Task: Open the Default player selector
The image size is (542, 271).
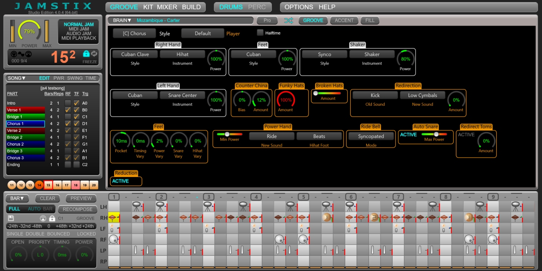Action: tap(203, 33)
